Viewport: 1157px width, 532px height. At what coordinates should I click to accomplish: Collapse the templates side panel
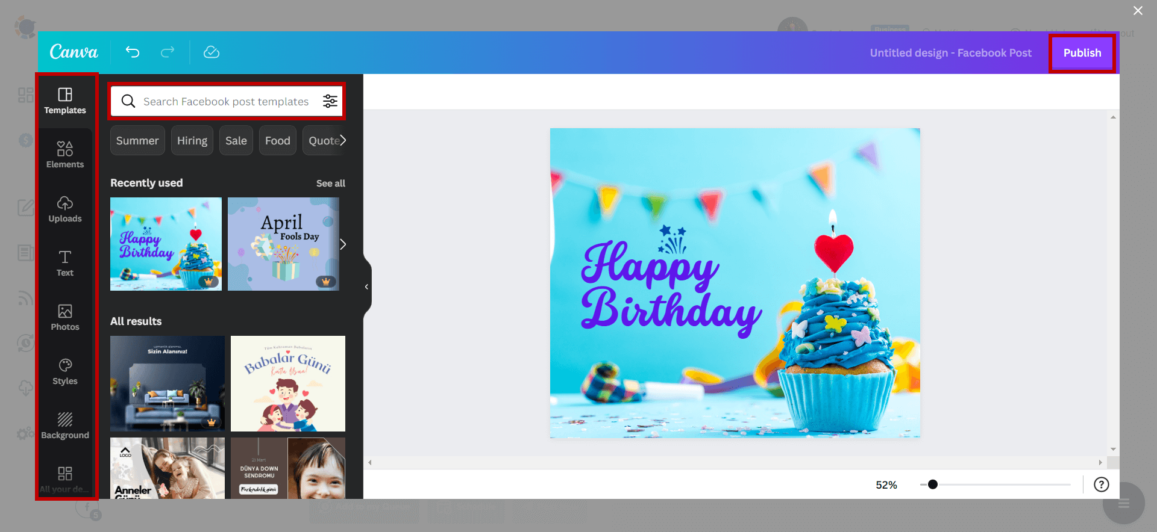pyautogui.click(x=367, y=286)
